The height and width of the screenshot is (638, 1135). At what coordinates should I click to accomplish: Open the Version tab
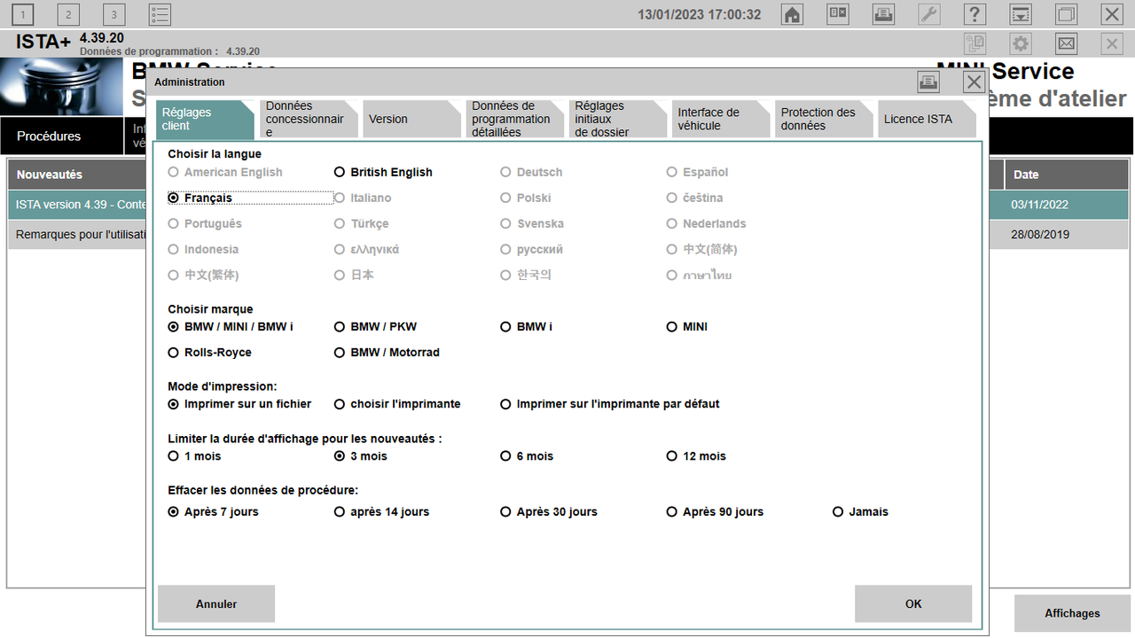(x=411, y=119)
